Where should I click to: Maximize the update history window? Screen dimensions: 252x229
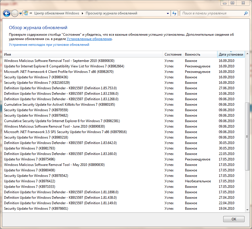pos(232,3)
